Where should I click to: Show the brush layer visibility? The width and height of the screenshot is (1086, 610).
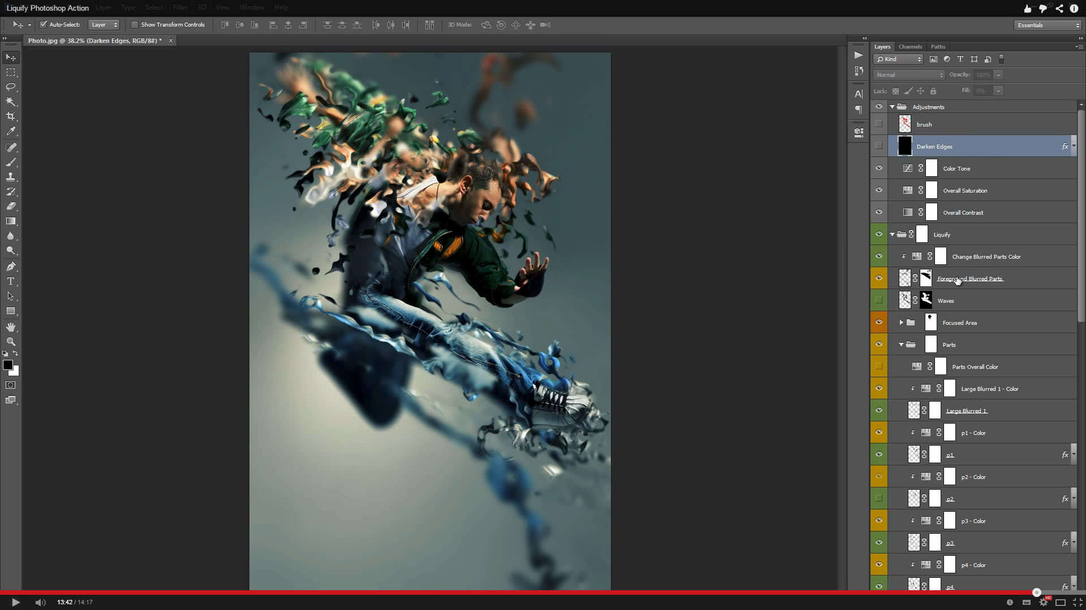(878, 124)
